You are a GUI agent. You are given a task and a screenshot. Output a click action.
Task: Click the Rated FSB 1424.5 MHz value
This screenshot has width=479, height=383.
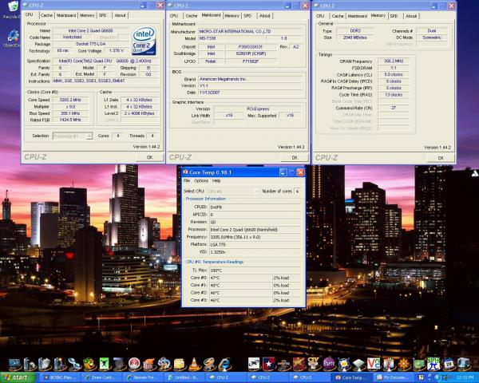[x=70, y=120]
